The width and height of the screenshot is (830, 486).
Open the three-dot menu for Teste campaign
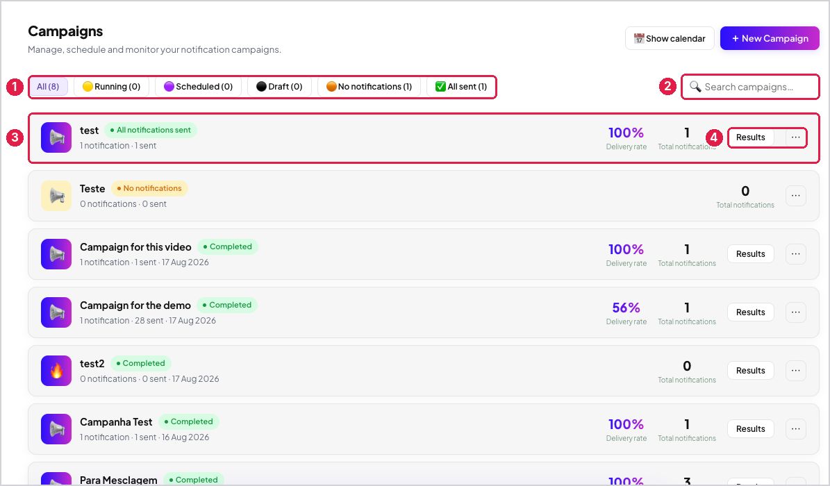795,196
